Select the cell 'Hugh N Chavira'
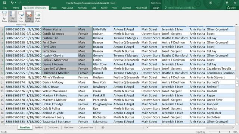 [60, 55]
